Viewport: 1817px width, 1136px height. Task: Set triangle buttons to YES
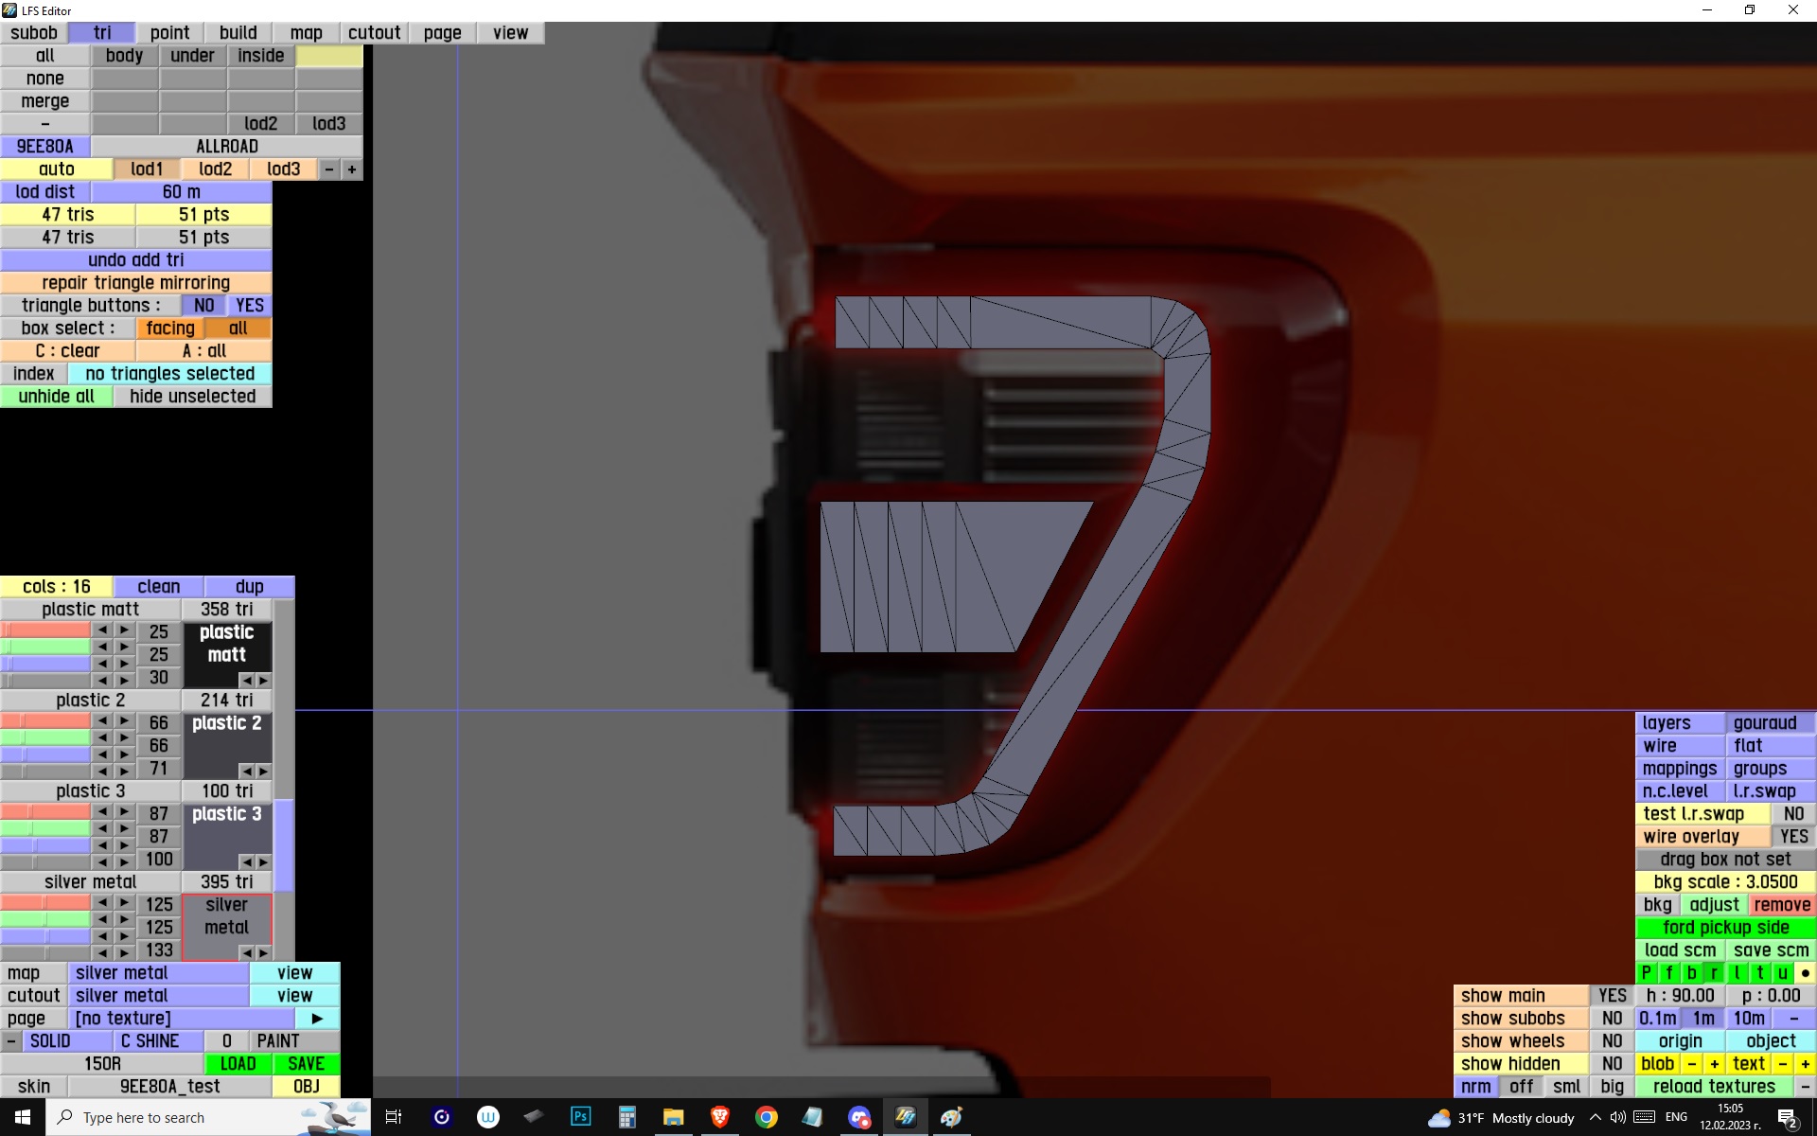[250, 306]
